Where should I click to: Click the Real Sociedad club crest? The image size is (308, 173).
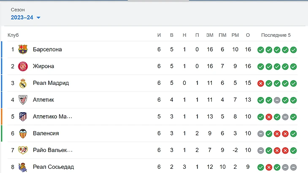point(23,167)
